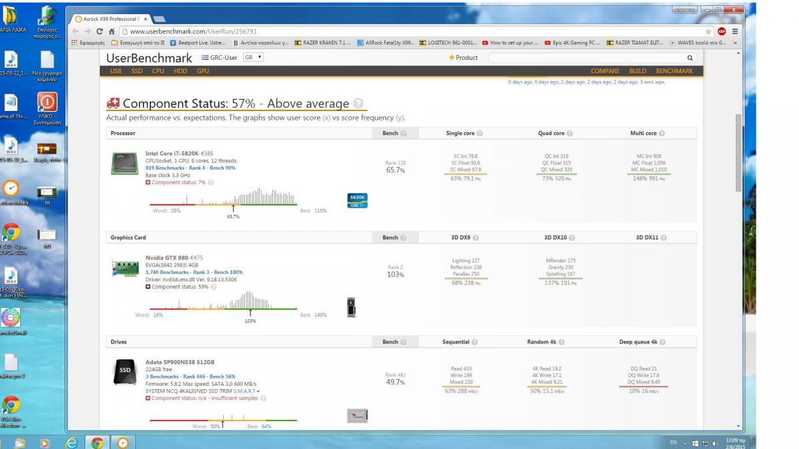The height and width of the screenshot is (449, 799).
Task: Expand the processor Component status 7% section
Action: click(x=148, y=182)
